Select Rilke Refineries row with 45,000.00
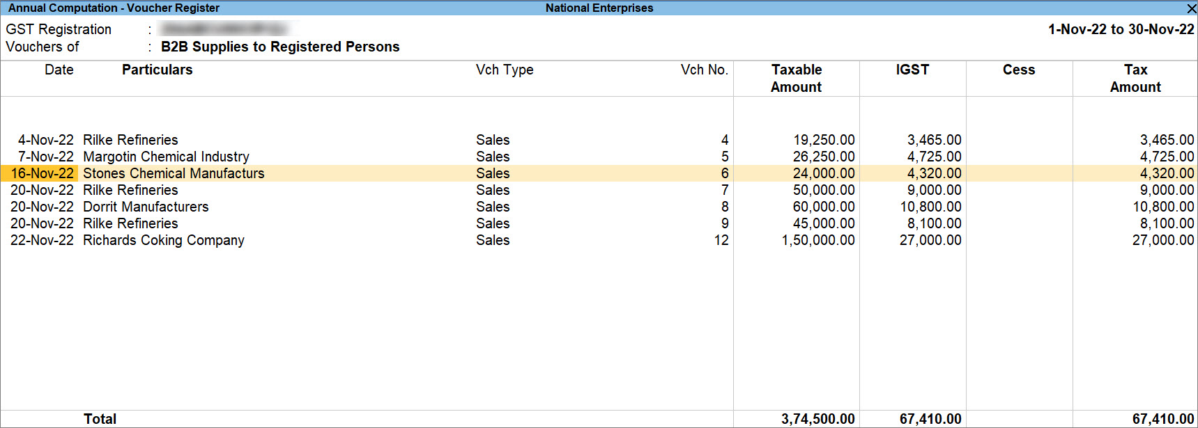The height and width of the screenshot is (428, 1198). (x=599, y=223)
